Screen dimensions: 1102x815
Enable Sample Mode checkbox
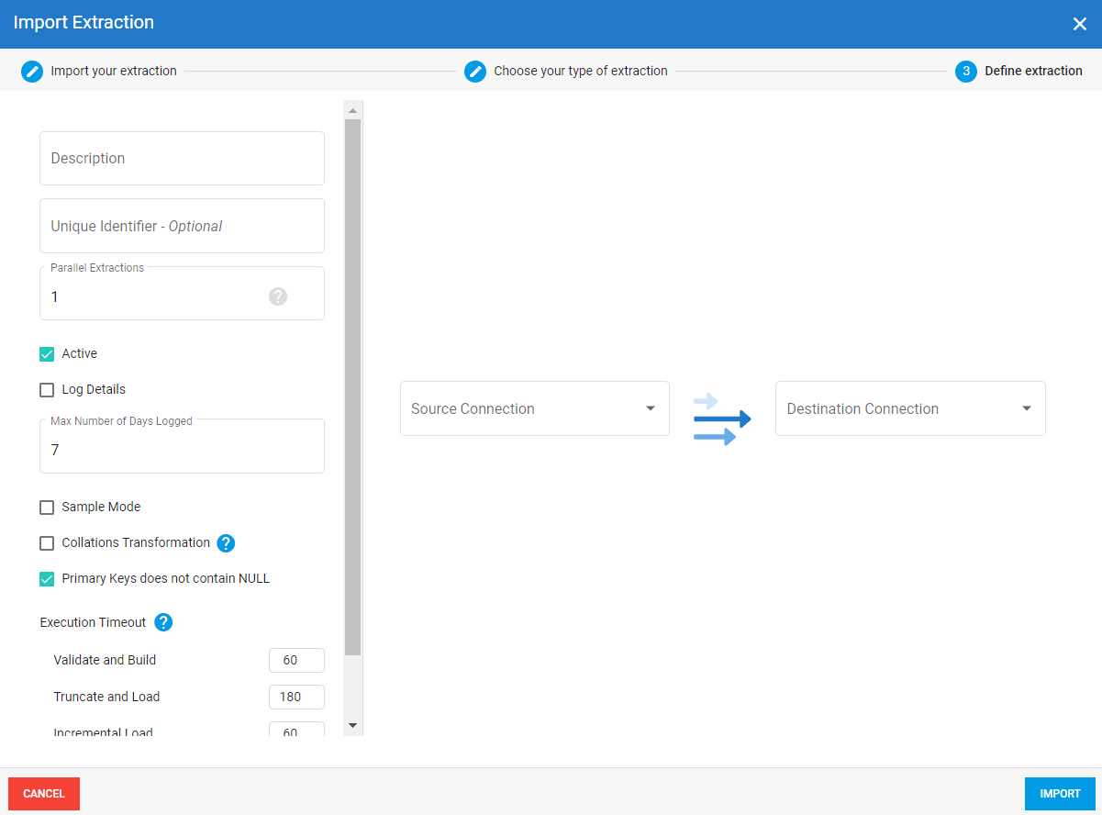coord(47,508)
